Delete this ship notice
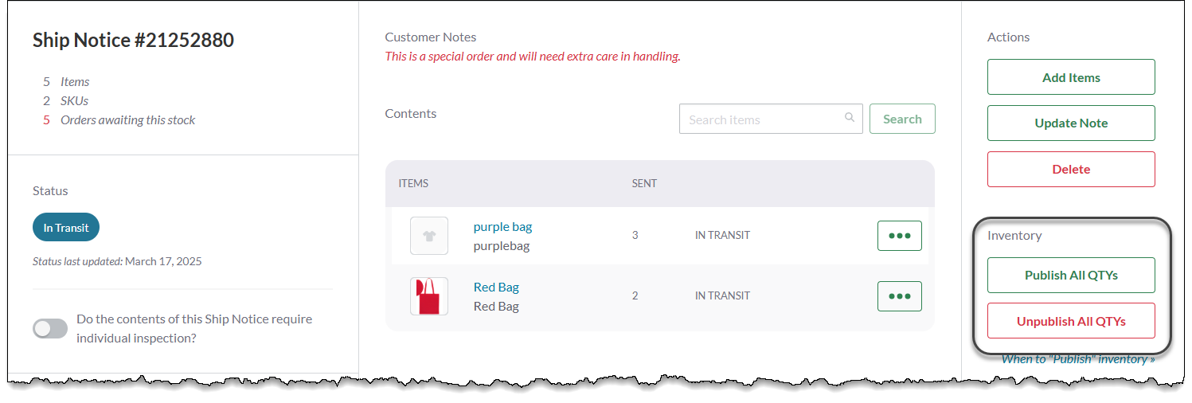This screenshot has height=403, width=1192. pyautogui.click(x=1071, y=170)
